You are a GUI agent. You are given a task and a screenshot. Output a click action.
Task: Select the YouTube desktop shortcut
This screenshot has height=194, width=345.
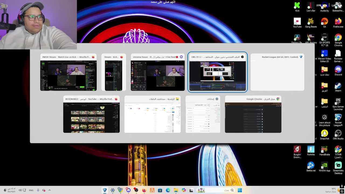tap(297, 23)
